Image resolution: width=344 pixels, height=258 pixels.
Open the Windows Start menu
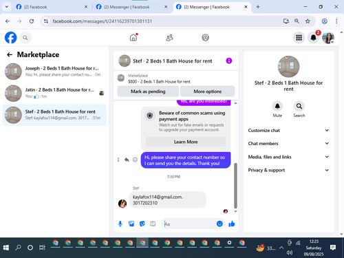(6, 248)
